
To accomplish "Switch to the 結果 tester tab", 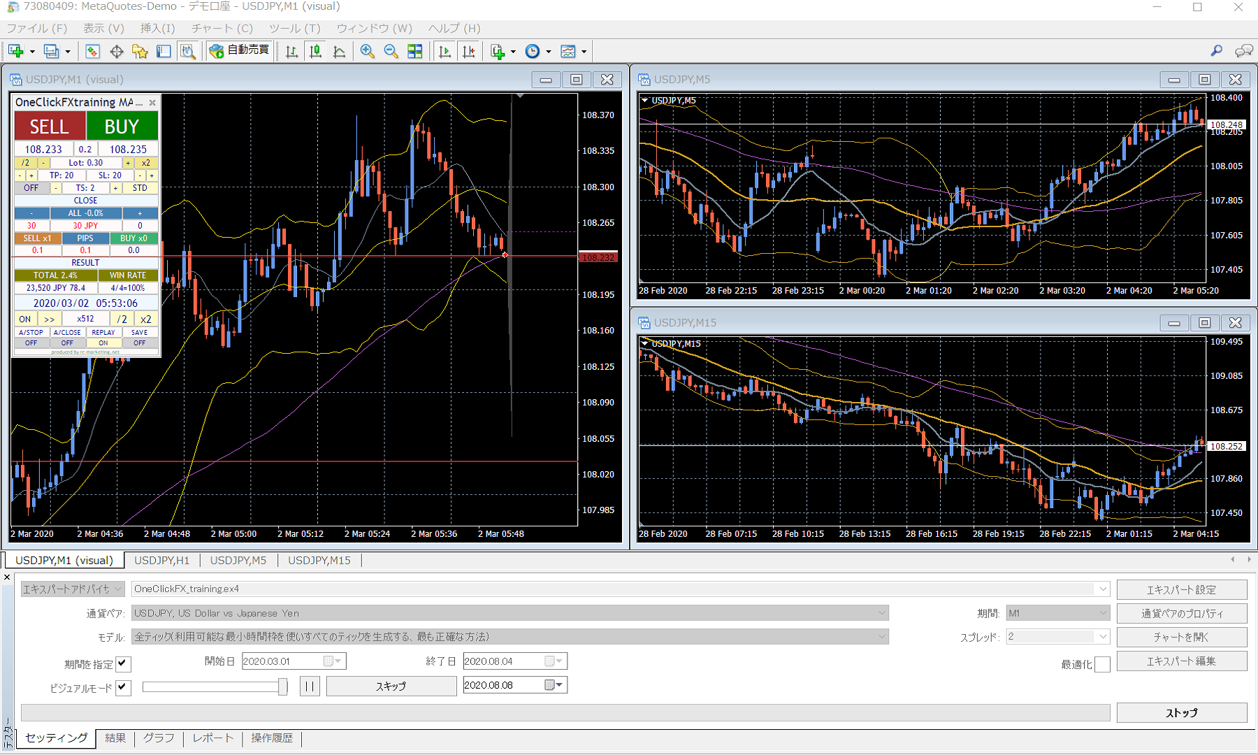I will pos(115,738).
